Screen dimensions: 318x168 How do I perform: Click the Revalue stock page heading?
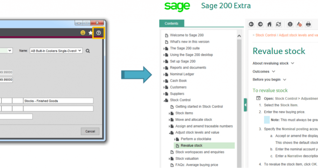click(x=279, y=51)
